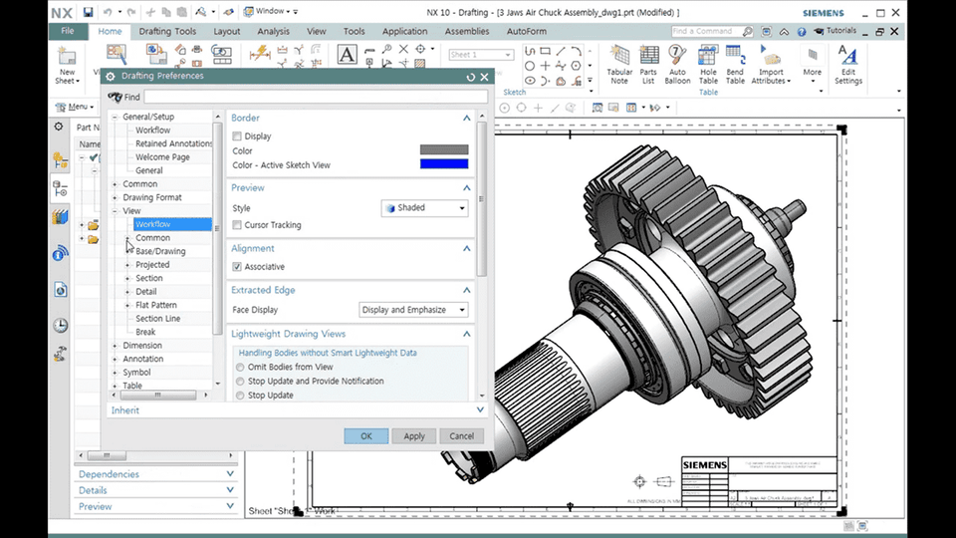Click the Help question mark icon
Screen dimensions: 956x538
point(802,31)
